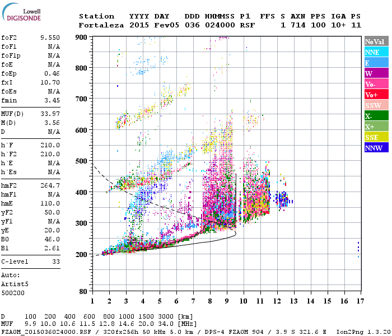The image size is (392, 336).
Task: Click the foF2 value 9.550
Action: tap(50, 38)
